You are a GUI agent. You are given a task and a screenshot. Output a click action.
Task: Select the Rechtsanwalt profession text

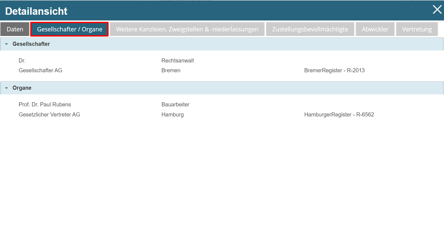(177, 61)
